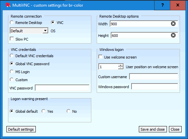Clear the Height field using its X icon
Image resolution: width=188 pixels, height=139 pixels.
coord(173,35)
